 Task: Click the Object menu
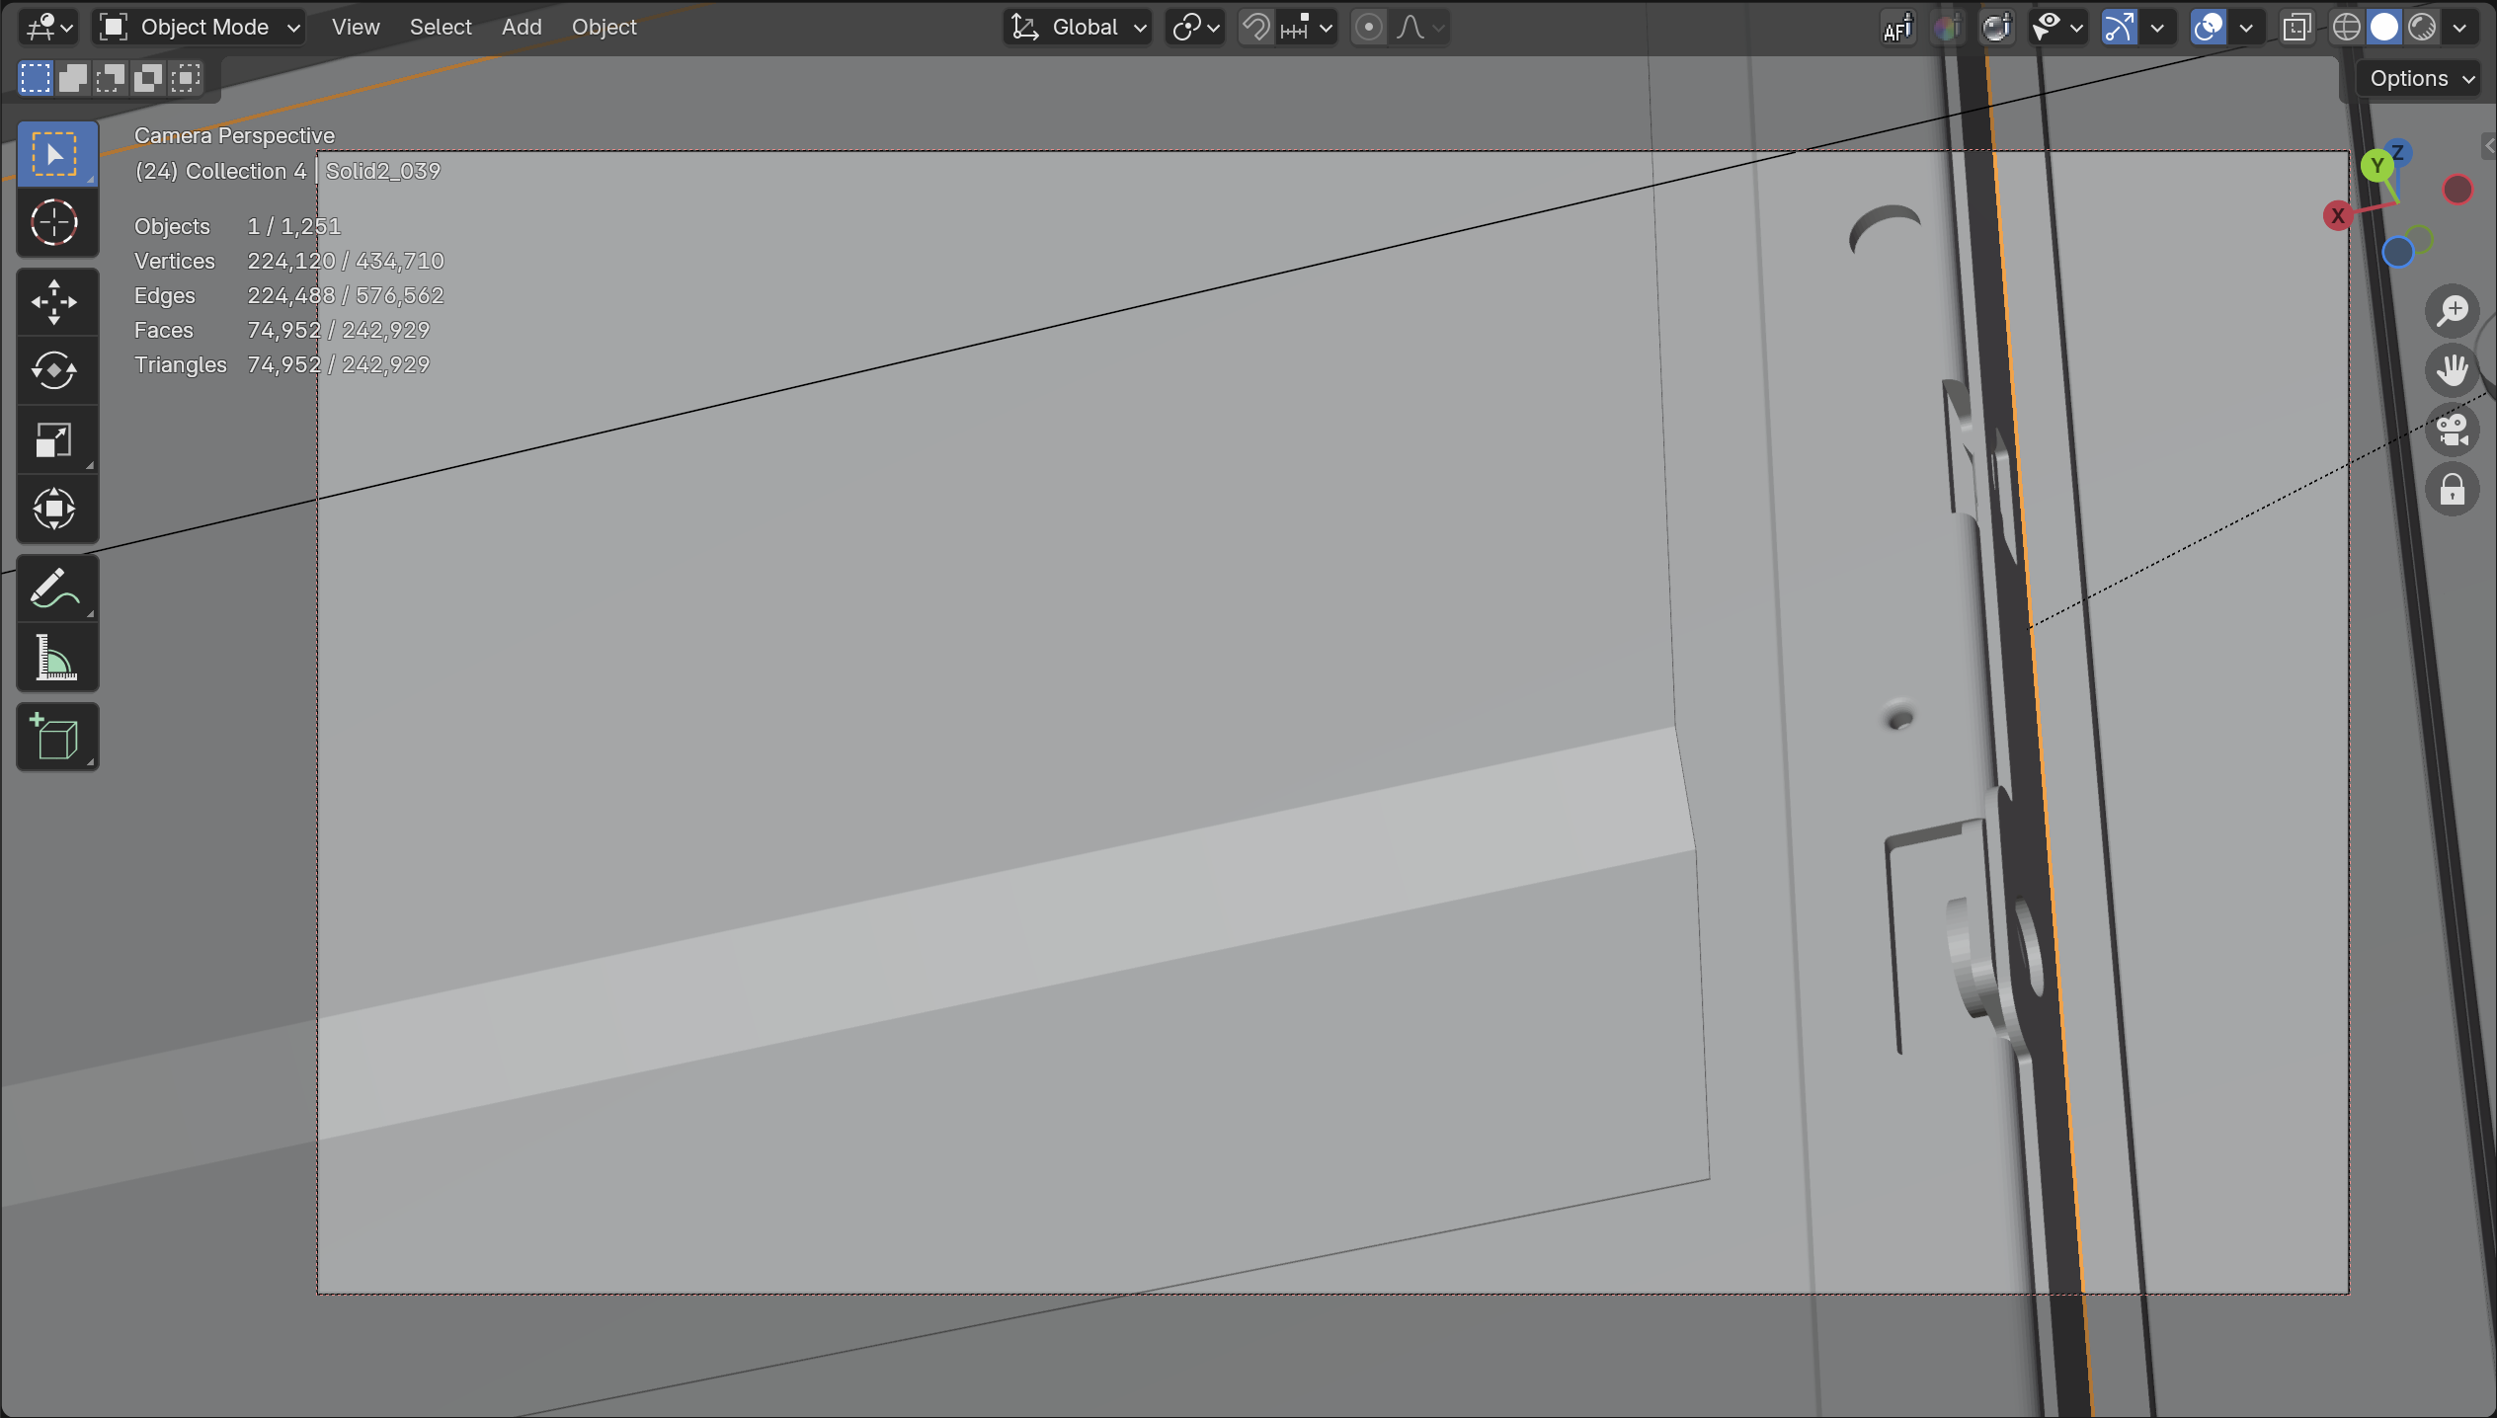coord(604,28)
